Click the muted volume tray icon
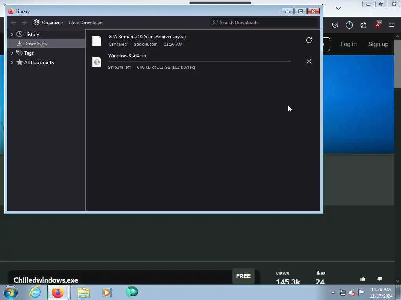The height and width of the screenshot is (300, 401). pos(352,293)
